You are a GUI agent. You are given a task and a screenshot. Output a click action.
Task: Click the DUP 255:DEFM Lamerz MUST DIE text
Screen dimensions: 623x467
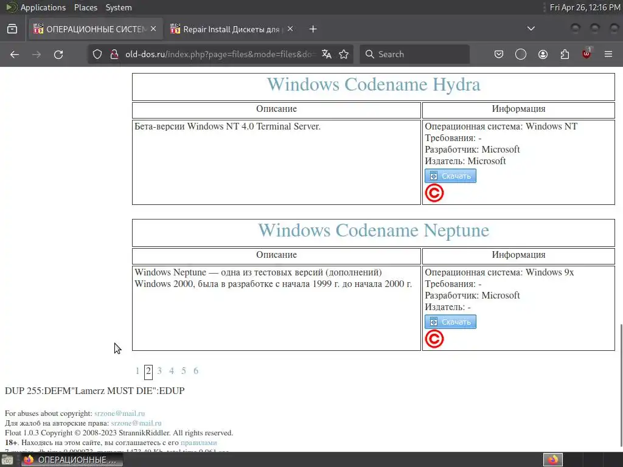tap(94, 391)
